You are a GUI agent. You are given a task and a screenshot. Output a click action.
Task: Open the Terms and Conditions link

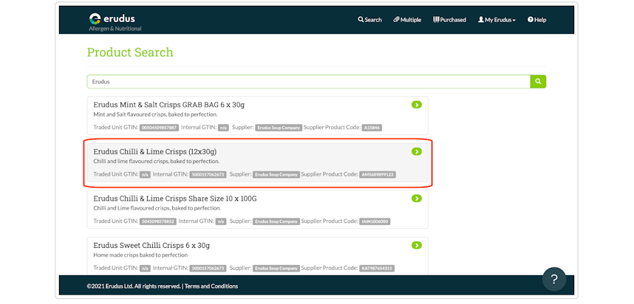[x=211, y=286]
